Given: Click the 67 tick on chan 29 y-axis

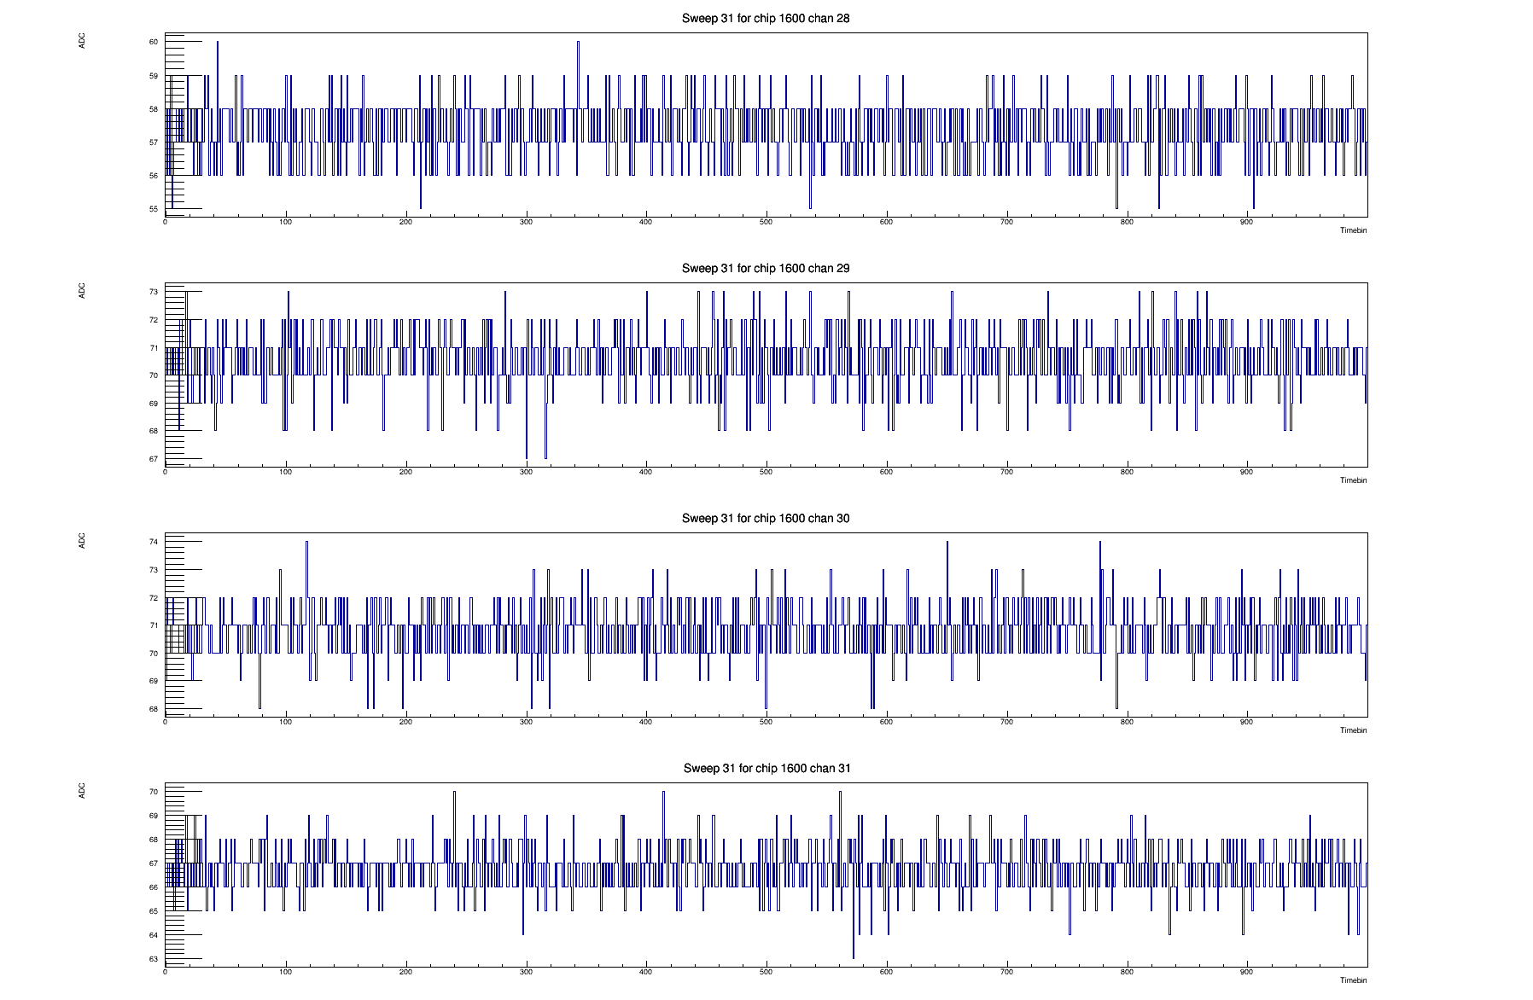Looking at the screenshot, I should coord(154,459).
